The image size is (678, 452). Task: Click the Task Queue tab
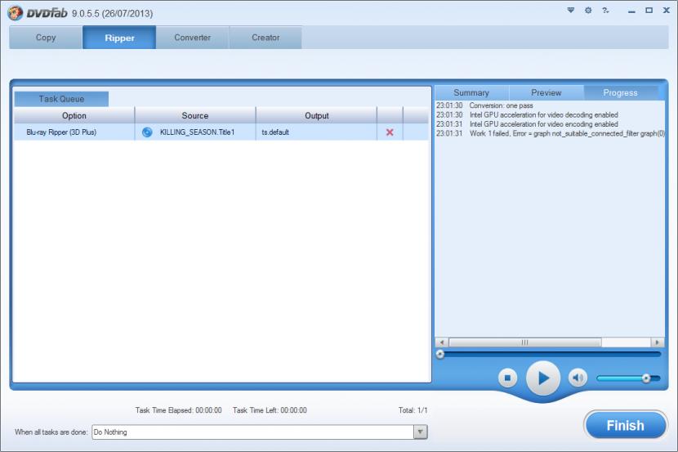coord(61,99)
